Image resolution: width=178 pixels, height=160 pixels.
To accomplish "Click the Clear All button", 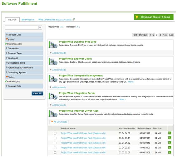I will pos(37,93).
